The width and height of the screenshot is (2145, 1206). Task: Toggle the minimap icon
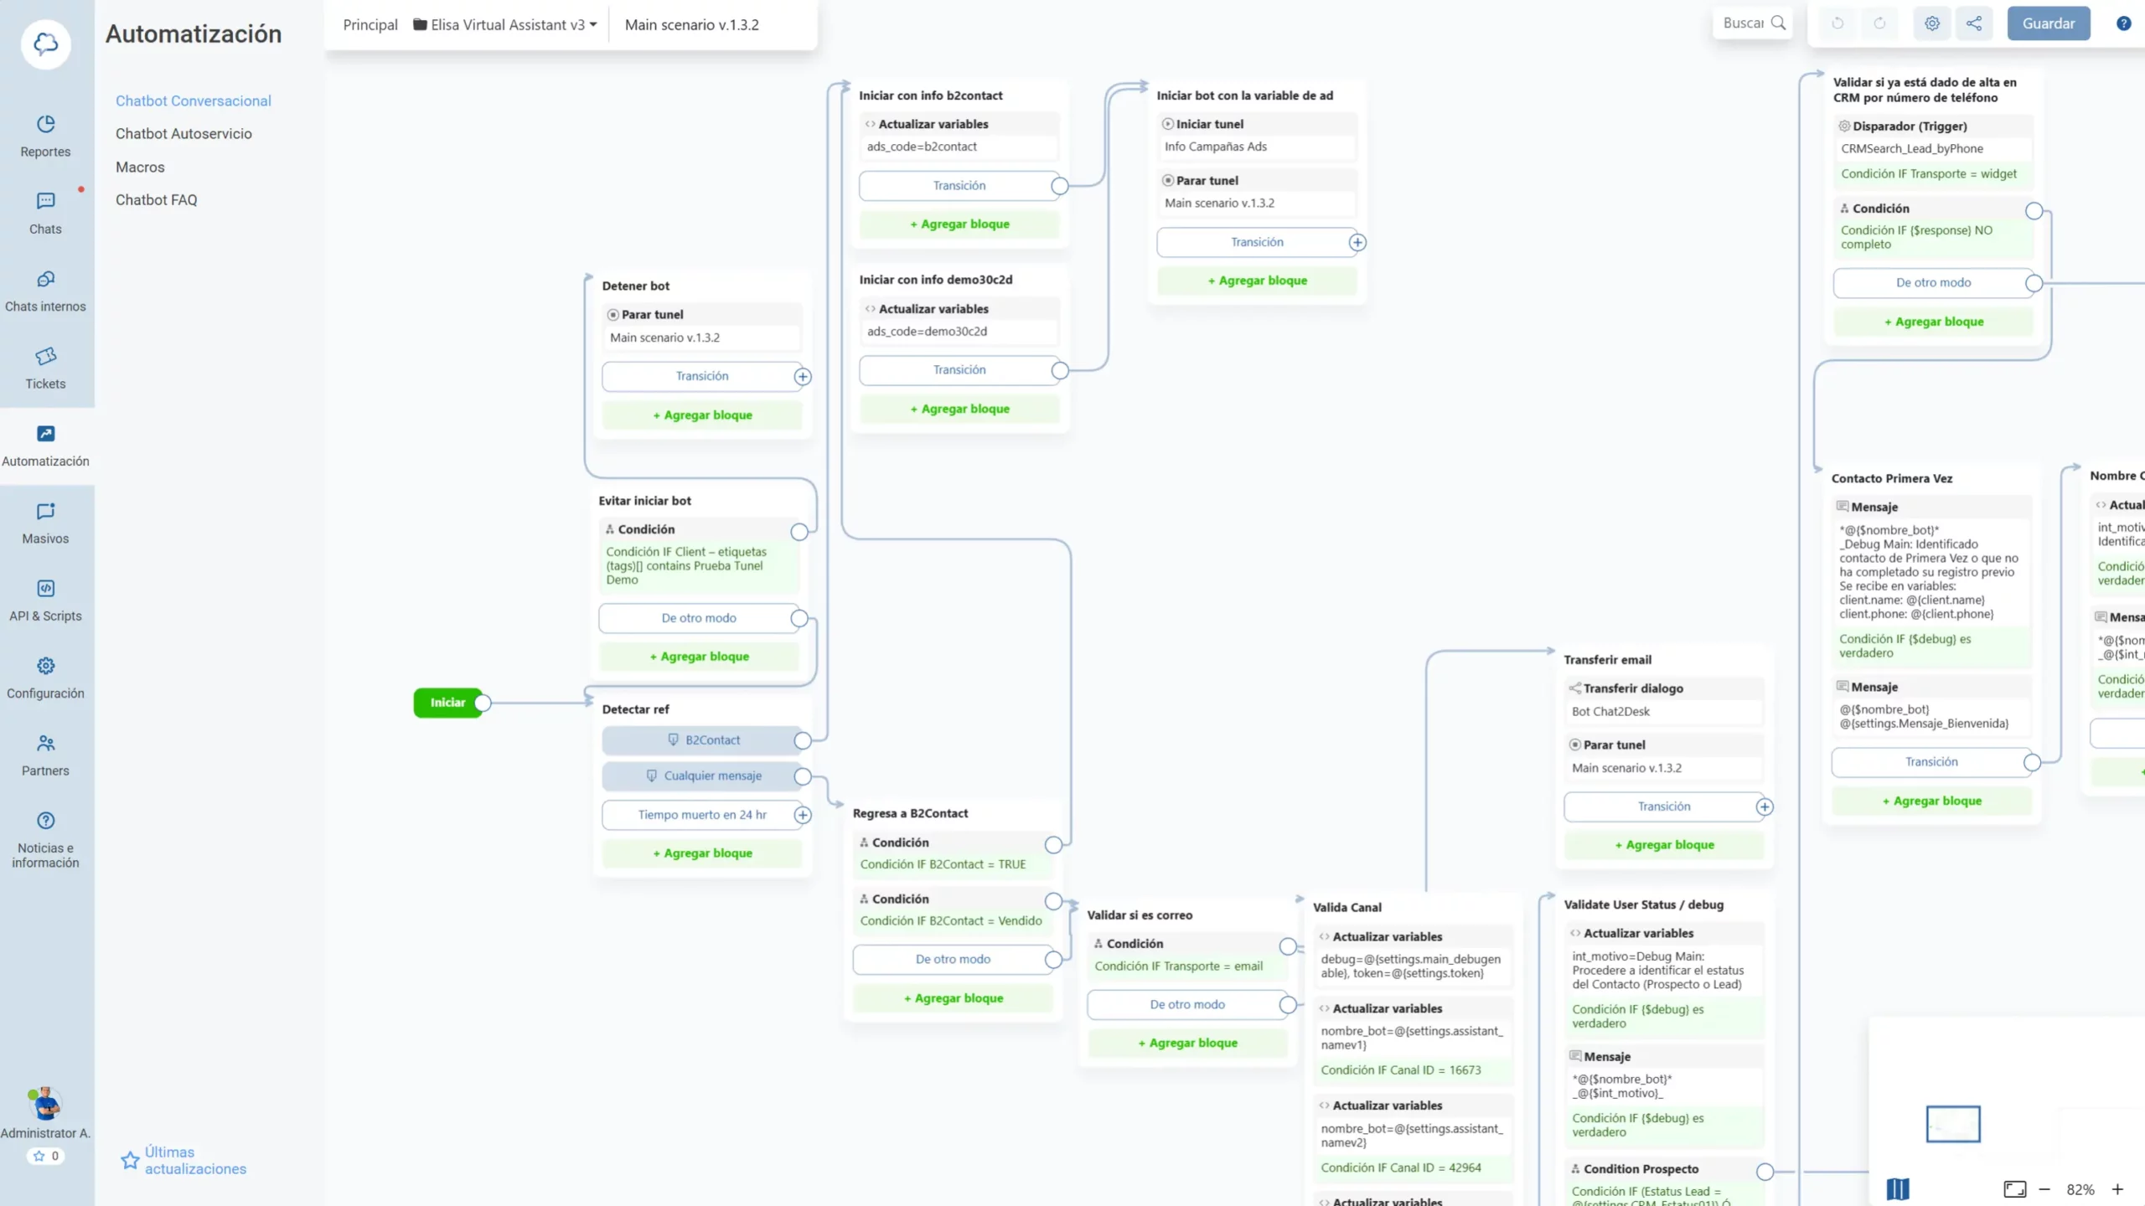(1898, 1188)
